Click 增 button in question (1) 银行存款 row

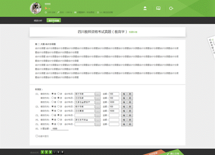click(124, 94)
